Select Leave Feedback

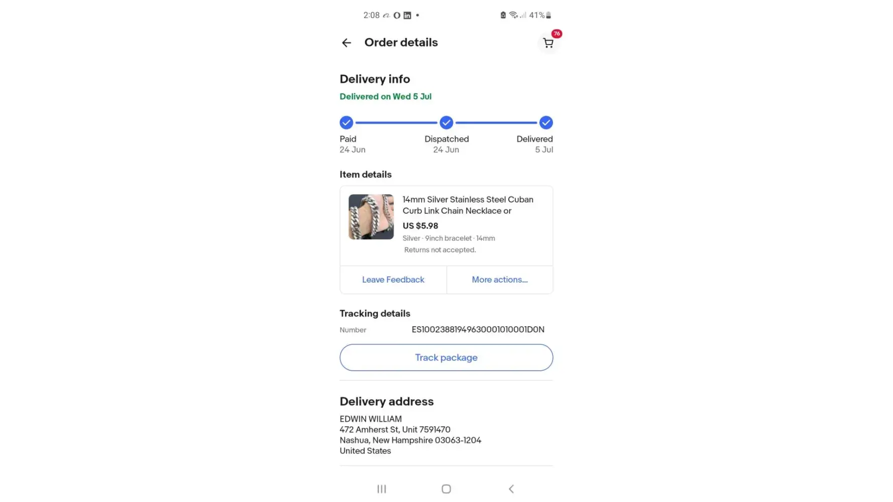[393, 280]
